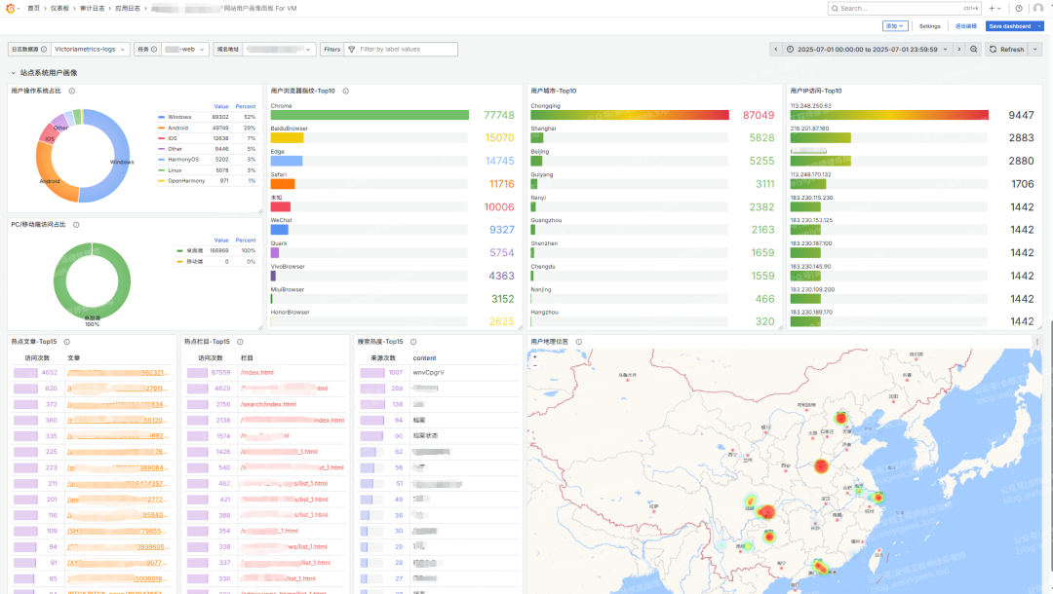Open the 添加 dropdown button
The image size is (1053, 594).
[894, 26]
